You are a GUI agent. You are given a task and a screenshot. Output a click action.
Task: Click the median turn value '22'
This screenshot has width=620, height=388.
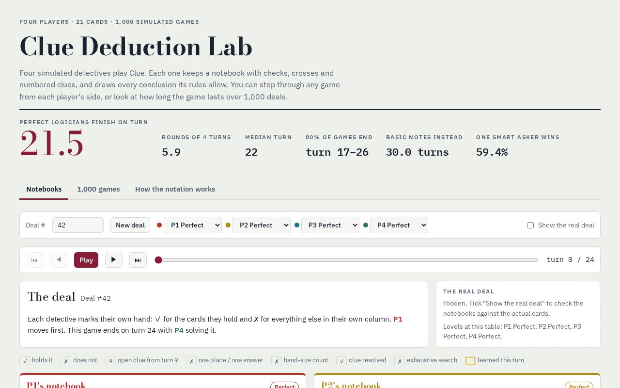tap(251, 152)
